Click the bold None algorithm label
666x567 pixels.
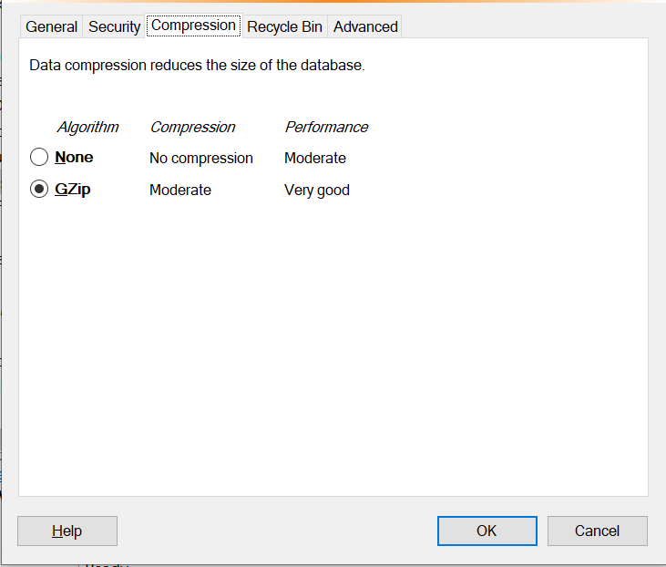(x=74, y=158)
